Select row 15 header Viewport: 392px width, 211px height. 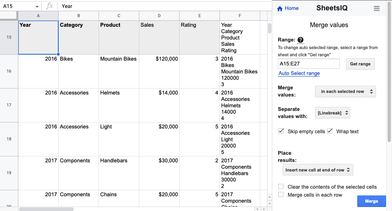9,37
